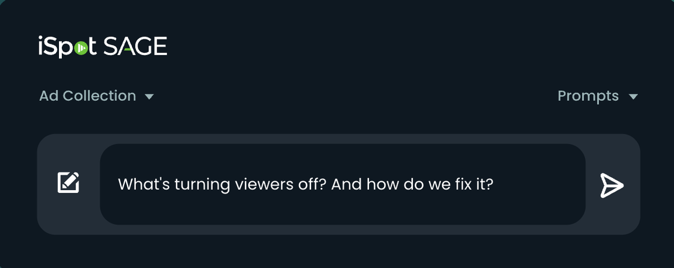The image size is (674, 268).
Task: Click the caret arrow beside Prompts
Action: point(634,97)
